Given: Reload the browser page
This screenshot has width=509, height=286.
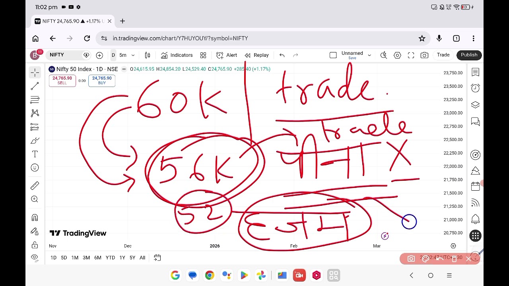Looking at the screenshot, I should (x=87, y=38).
